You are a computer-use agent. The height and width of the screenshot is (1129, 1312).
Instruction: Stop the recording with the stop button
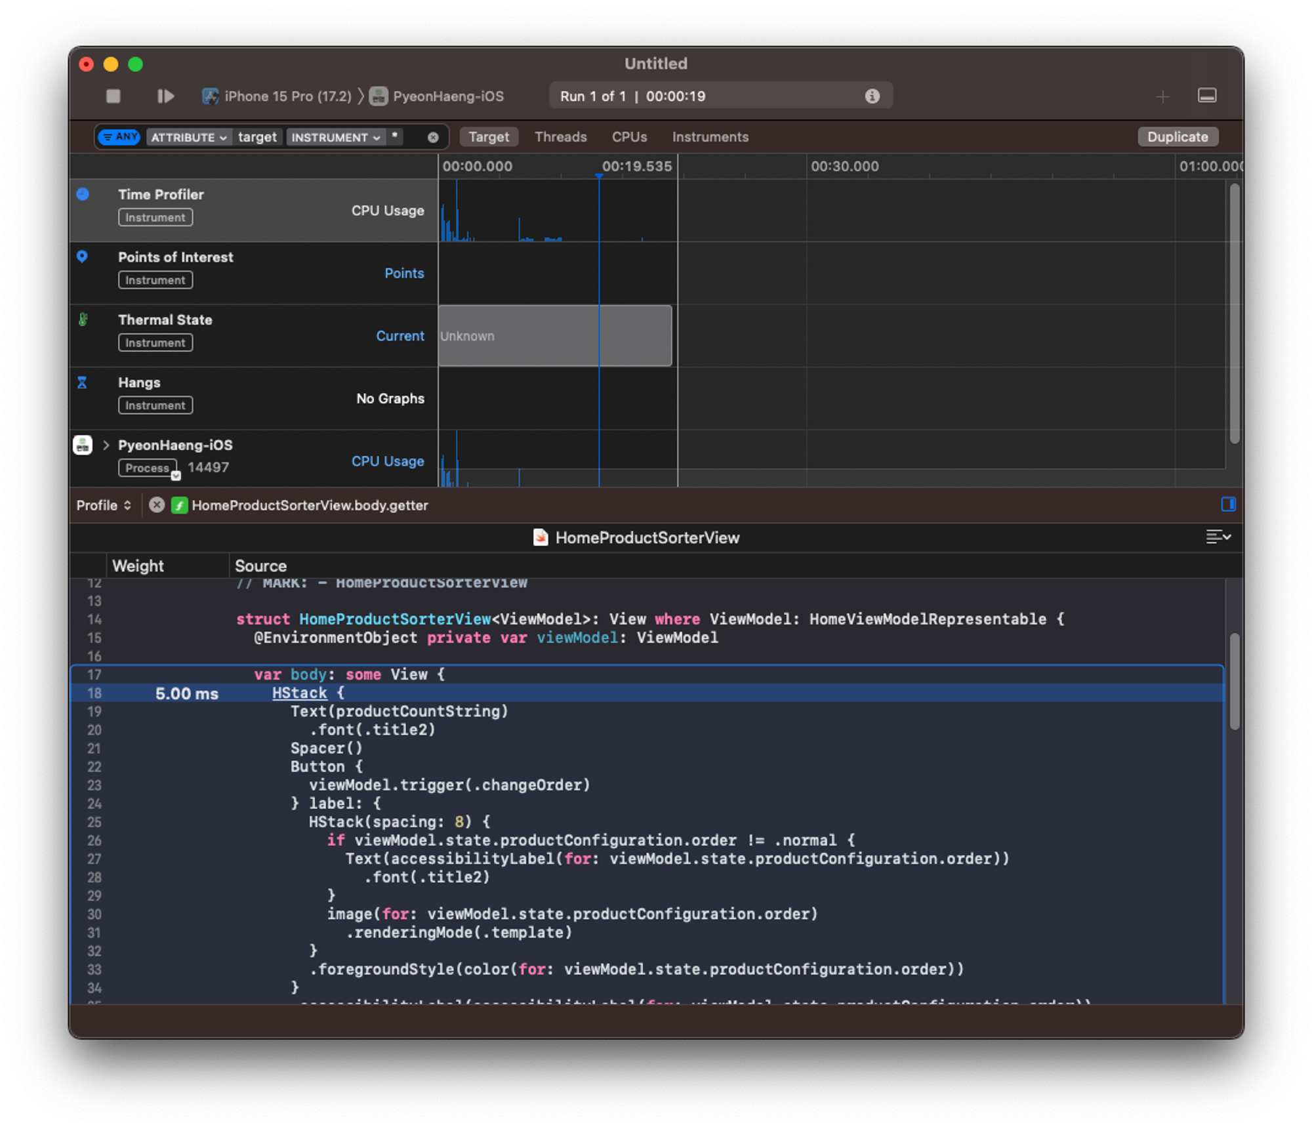click(113, 96)
